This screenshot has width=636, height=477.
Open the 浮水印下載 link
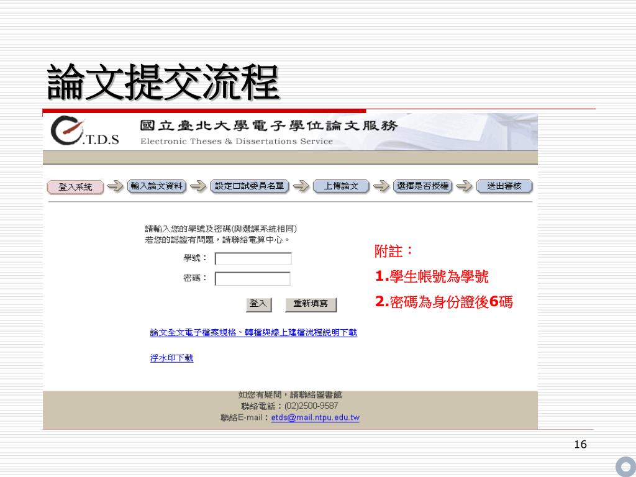(171, 358)
